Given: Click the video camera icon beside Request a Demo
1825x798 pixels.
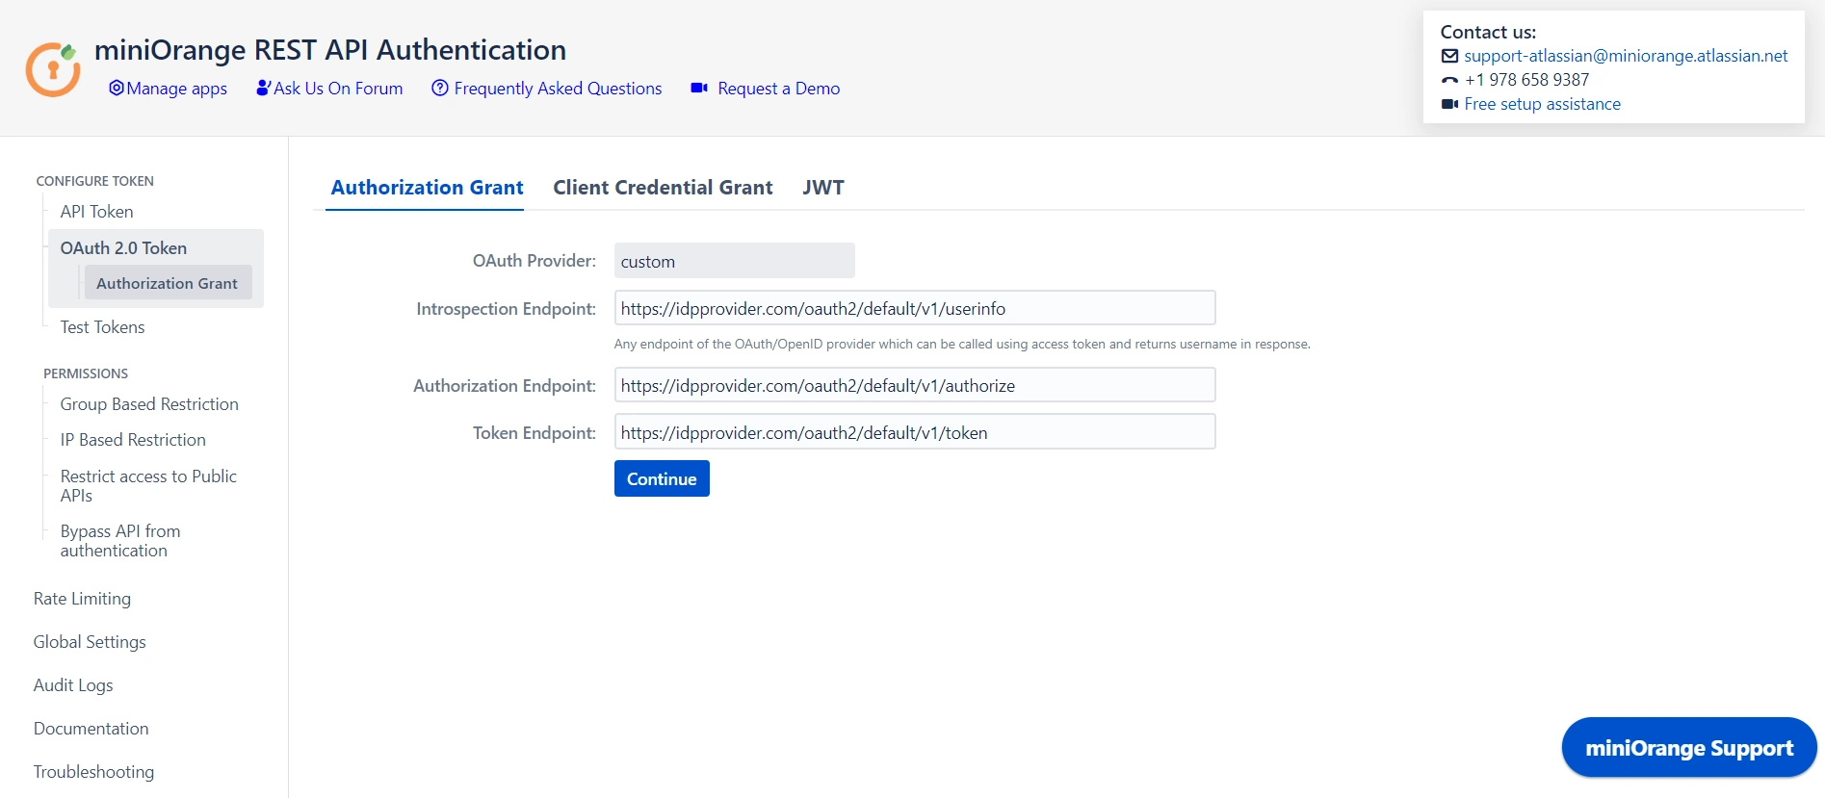Looking at the screenshot, I should tap(699, 88).
